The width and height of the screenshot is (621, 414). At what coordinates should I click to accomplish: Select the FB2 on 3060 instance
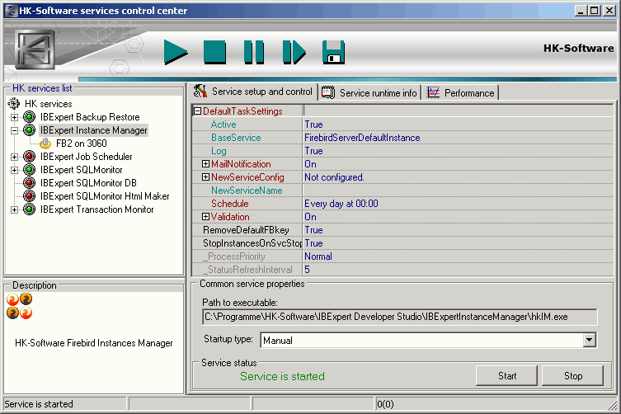tap(81, 143)
